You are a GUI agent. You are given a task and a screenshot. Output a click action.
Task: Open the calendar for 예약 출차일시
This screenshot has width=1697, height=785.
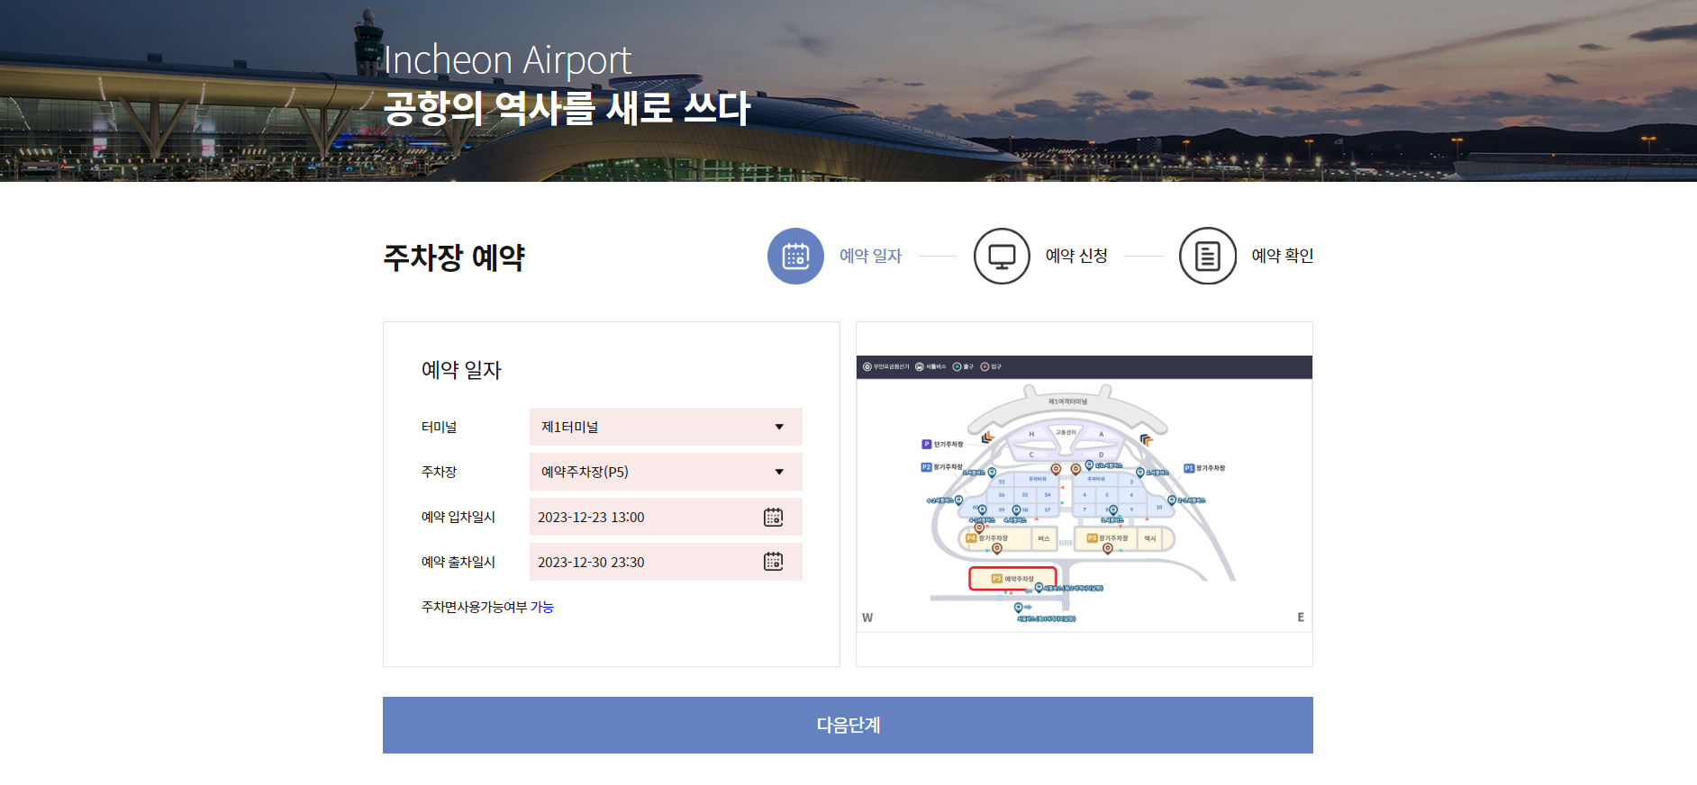pyautogui.click(x=773, y=562)
